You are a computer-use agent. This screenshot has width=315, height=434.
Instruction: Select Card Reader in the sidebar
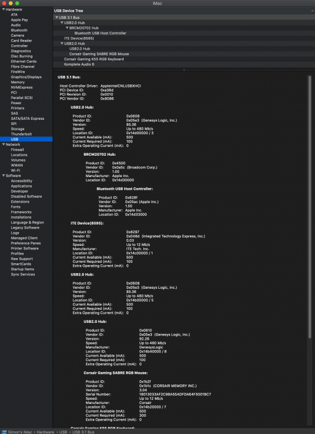coord(21,41)
